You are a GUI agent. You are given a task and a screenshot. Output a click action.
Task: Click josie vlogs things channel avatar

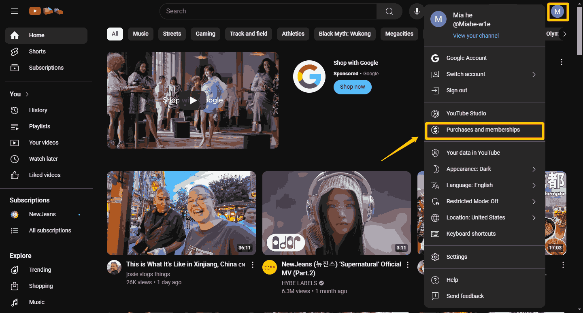coord(114,267)
